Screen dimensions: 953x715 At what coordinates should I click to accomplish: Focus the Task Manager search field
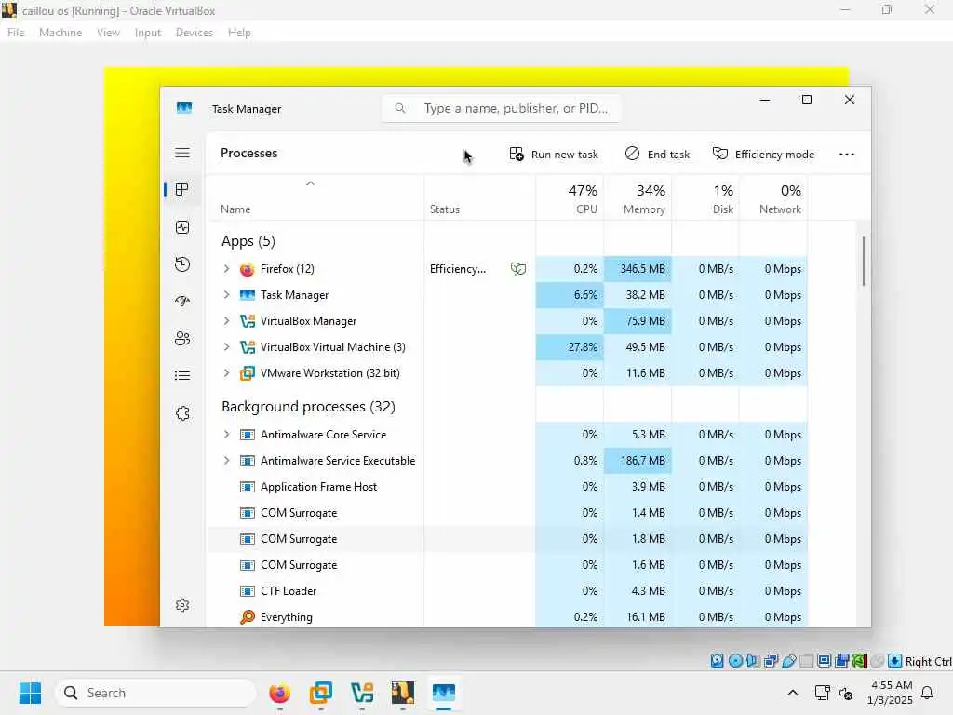pyautogui.click(x=501, y=108)
